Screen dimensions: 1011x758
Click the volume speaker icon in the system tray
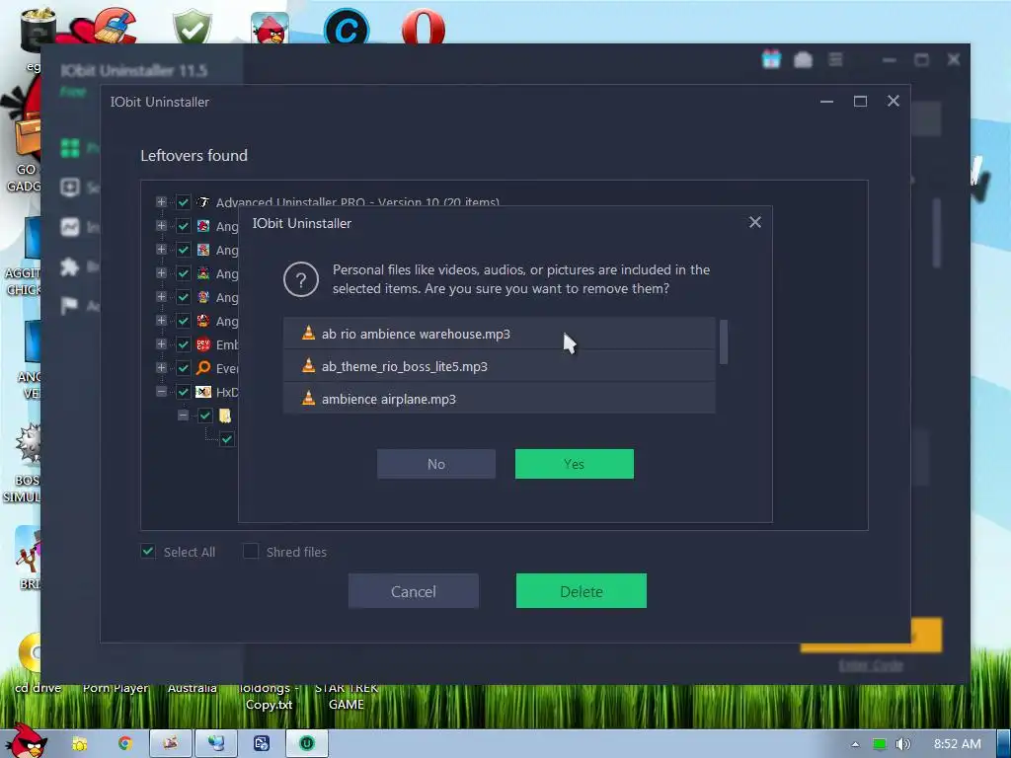point(902,744)
